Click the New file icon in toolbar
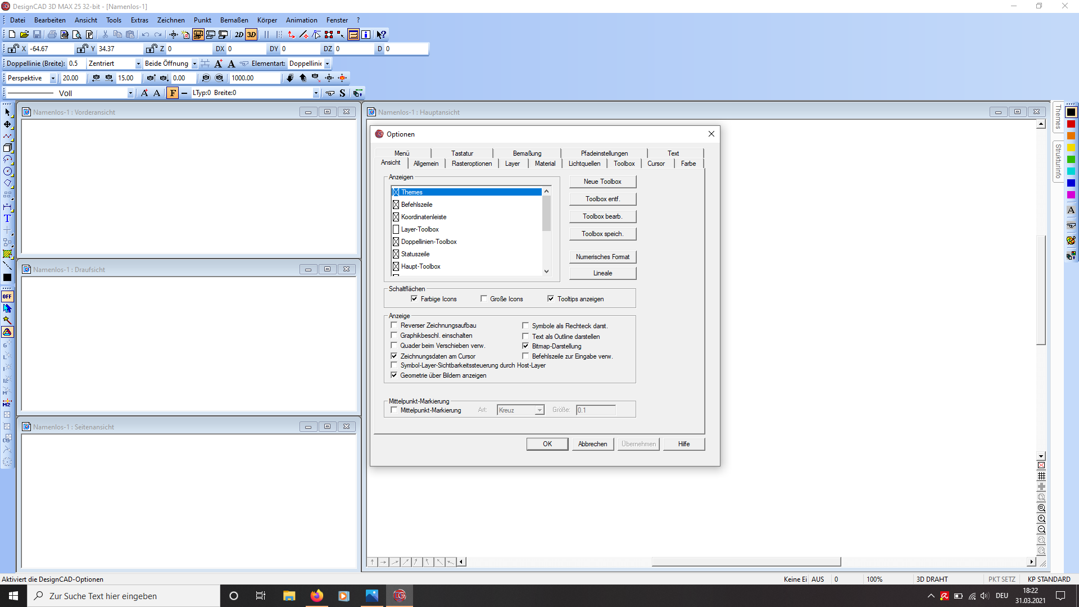The height and width of the screenshot is (607, 1079). 12,34
